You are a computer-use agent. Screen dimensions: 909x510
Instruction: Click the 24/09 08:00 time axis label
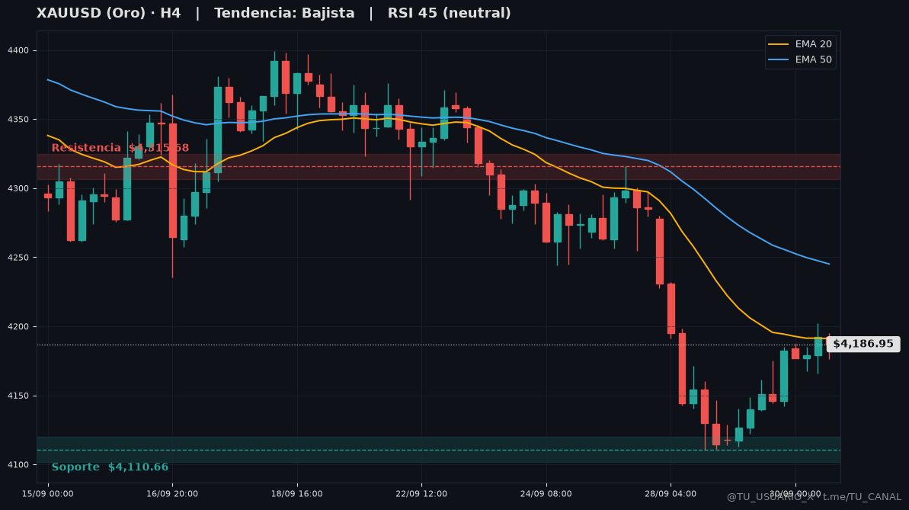(546, 494)
